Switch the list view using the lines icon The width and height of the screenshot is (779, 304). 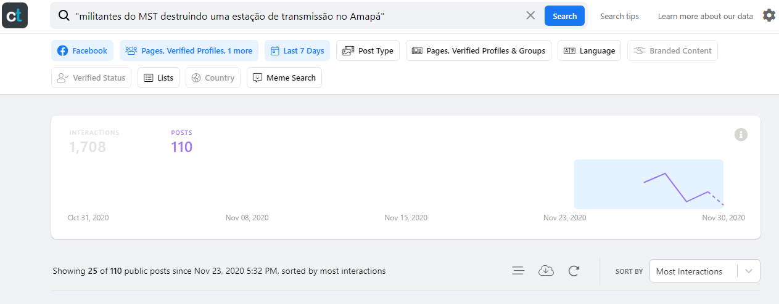[518, 271]
